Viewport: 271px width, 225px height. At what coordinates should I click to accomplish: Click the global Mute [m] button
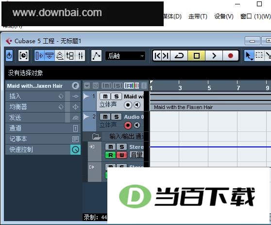click(107, 85)
